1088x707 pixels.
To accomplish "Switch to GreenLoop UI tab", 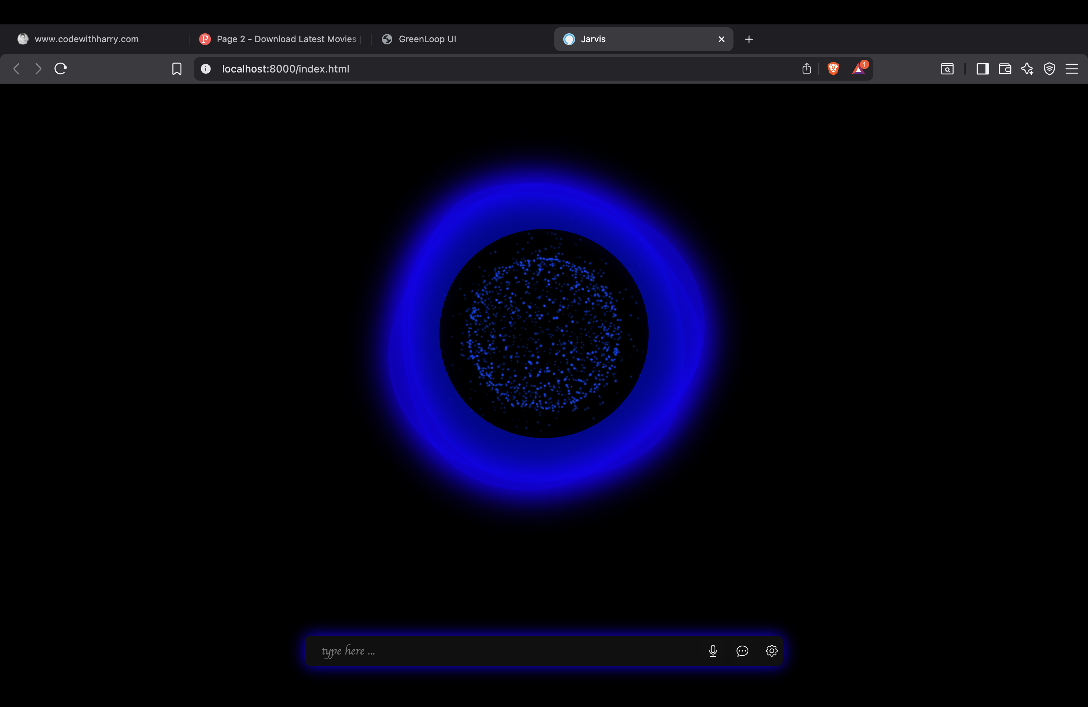I will tap(427, 39).
